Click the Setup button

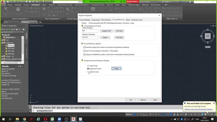pos(116,68)
